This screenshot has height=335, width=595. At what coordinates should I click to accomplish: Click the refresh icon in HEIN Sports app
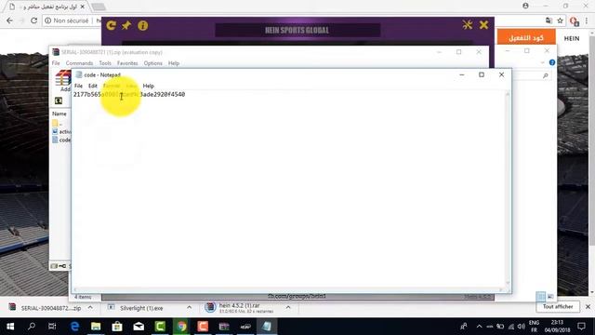[112, 25]
